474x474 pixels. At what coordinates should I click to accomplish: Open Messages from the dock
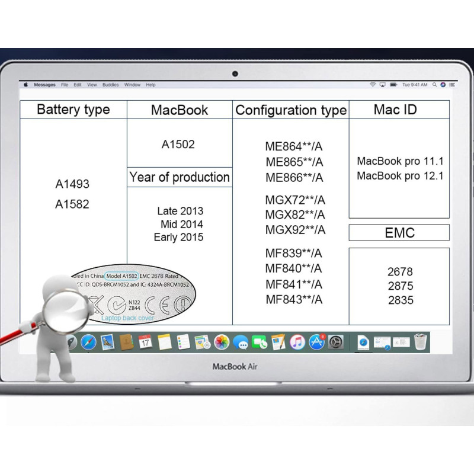[x=241, y=343]
